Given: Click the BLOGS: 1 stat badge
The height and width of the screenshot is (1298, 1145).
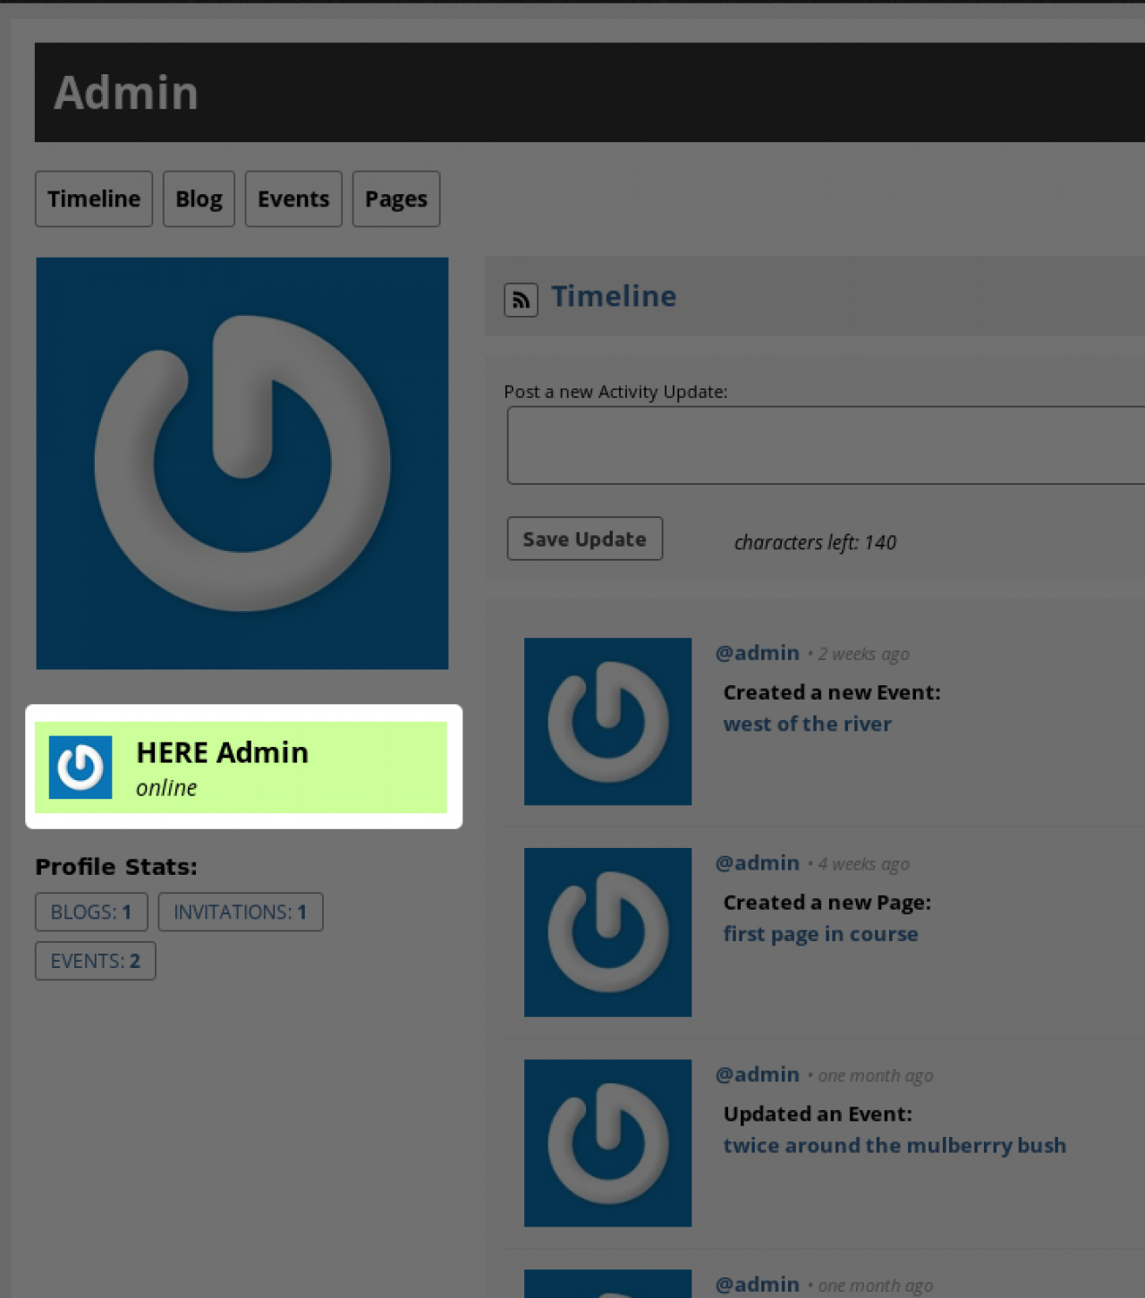Looking at the screenshot, I should 91,912.
